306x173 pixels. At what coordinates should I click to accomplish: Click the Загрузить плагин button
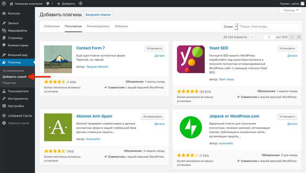[x=98, y=15]
